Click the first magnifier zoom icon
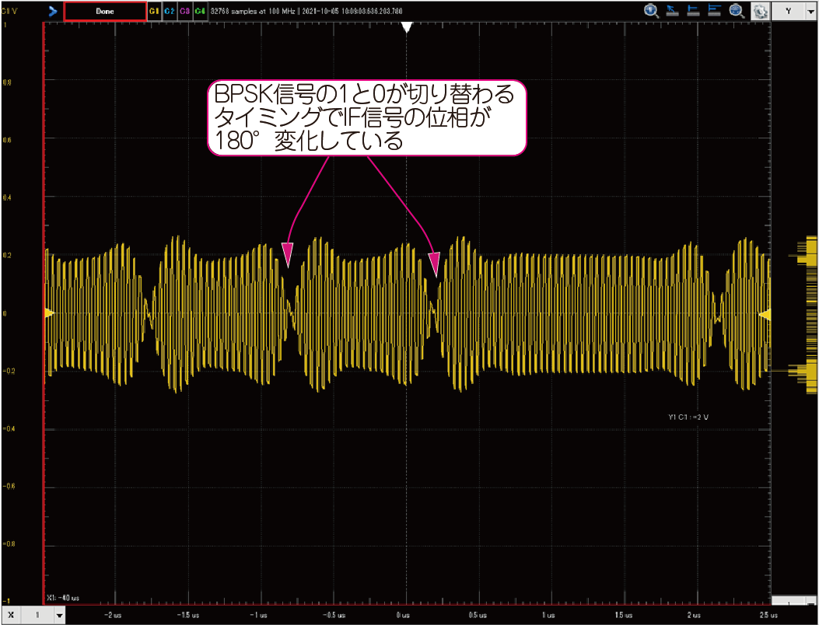 click(x=651, y=12)
